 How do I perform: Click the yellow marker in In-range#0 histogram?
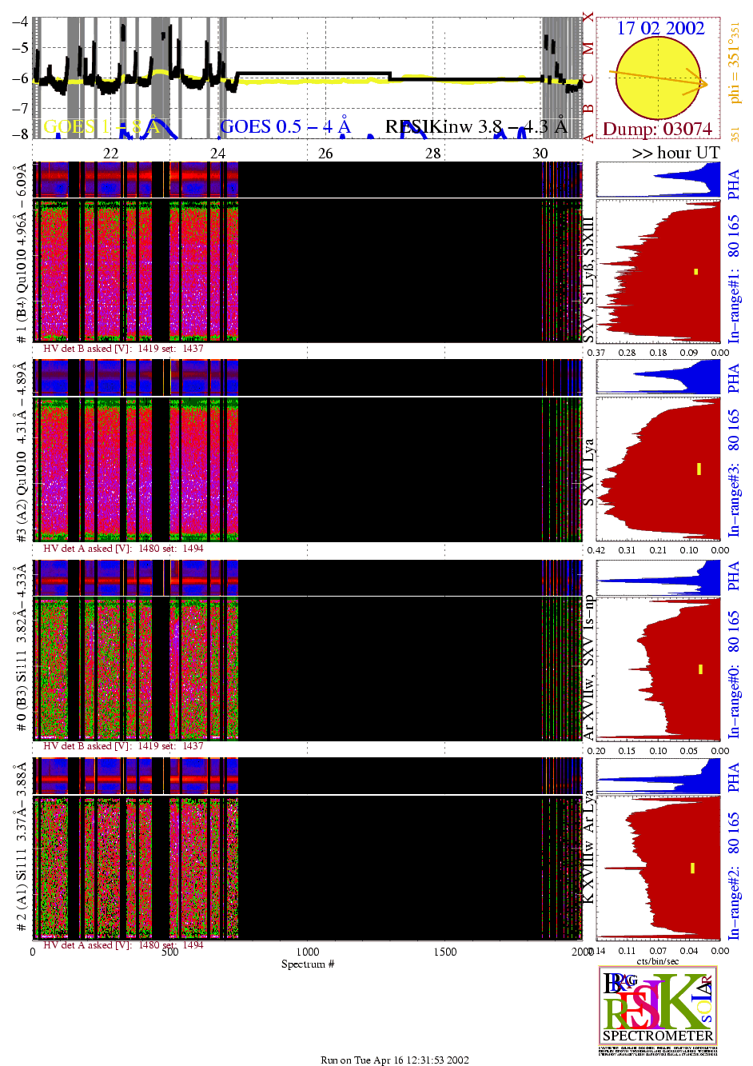(700, 669)
